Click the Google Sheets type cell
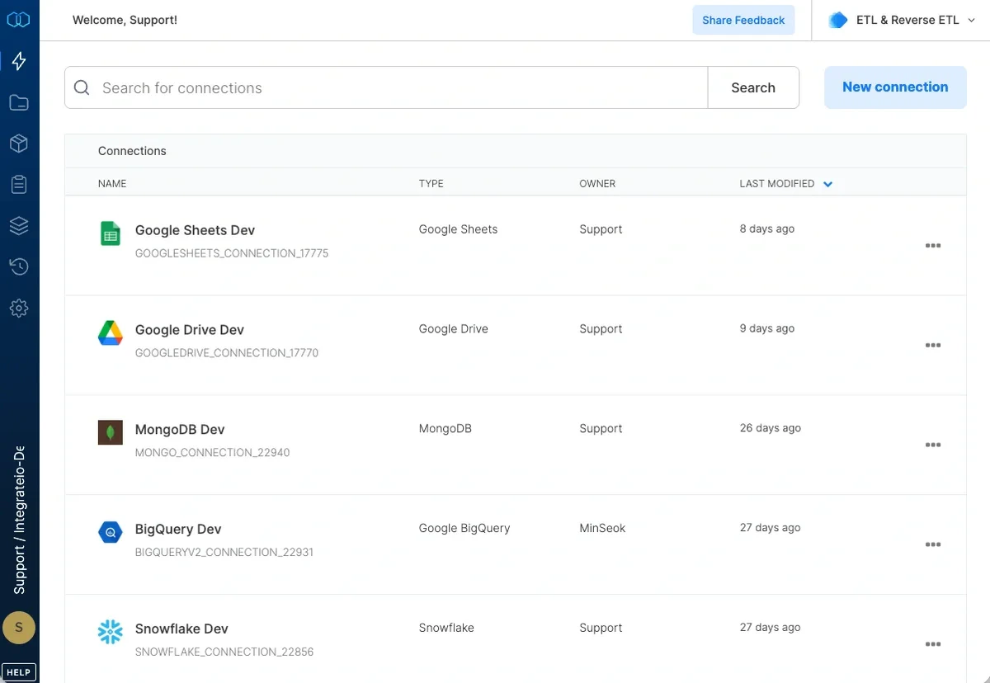 458,229
